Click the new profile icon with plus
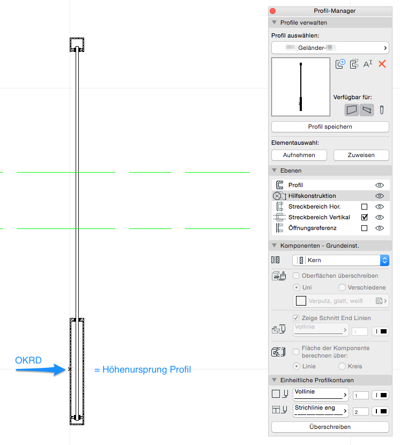The image size is (400, 445). 340,64
